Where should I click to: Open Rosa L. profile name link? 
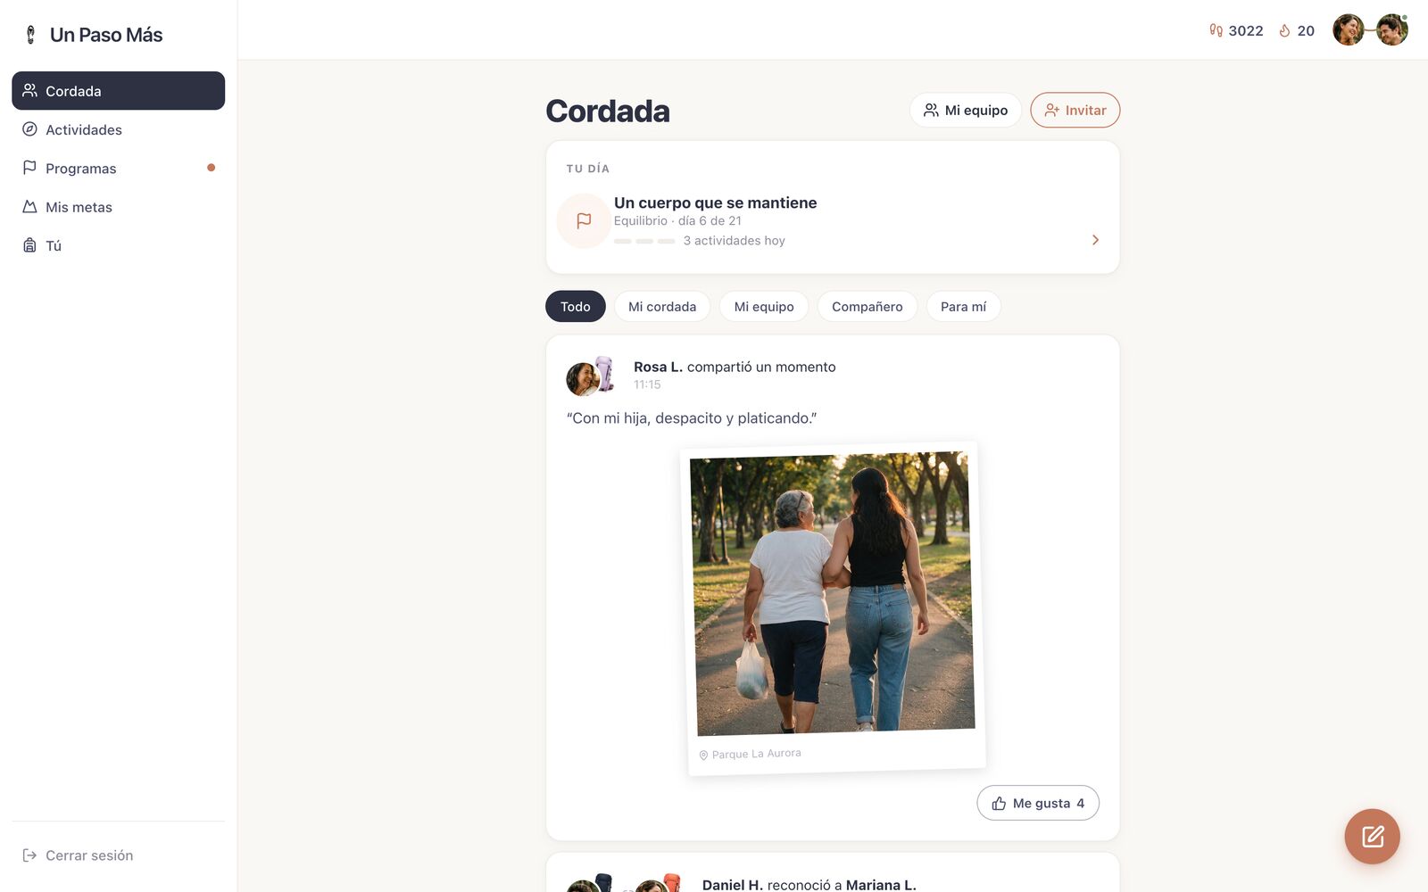[658, 367]
